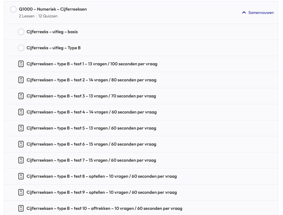283x215 pixels.
Task: Start test 7 with 15 vragen
Action: (x=91, y=160)
